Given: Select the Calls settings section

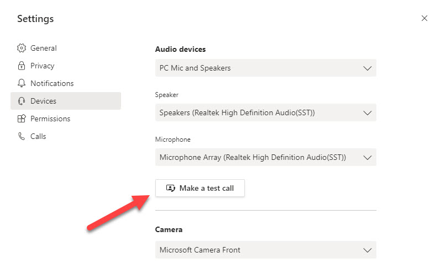Looking at the screenshot, I should 38,137.
